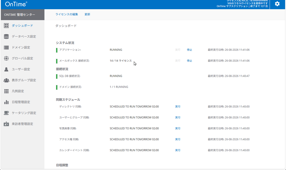This screenshot has height=170, width=286.
Task: Select 更新 in the top menu
Action: [87, 14]
